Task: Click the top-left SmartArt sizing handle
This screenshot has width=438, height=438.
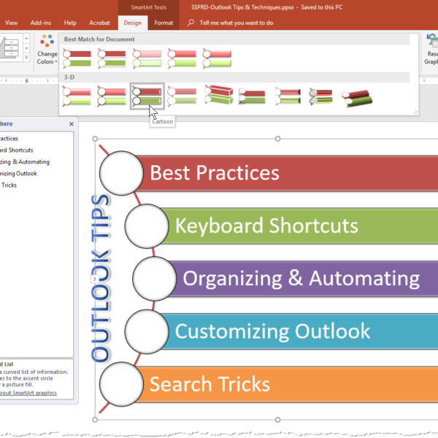Action: pos(95,139)
